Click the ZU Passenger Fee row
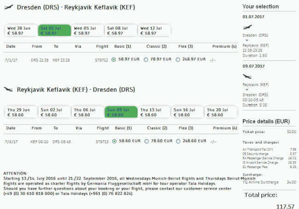The width and height of the screenshot is (299, 209). point(269,167)
